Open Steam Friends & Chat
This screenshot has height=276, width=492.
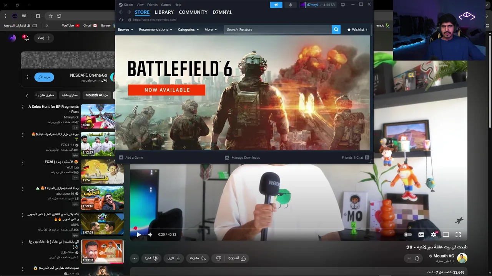pyautogui.click(x=356, y=158)
